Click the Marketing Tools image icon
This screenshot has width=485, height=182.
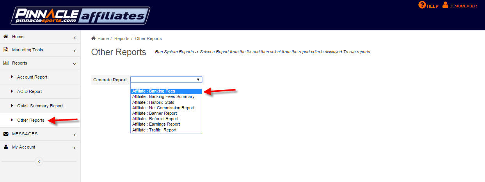point(6,50)
